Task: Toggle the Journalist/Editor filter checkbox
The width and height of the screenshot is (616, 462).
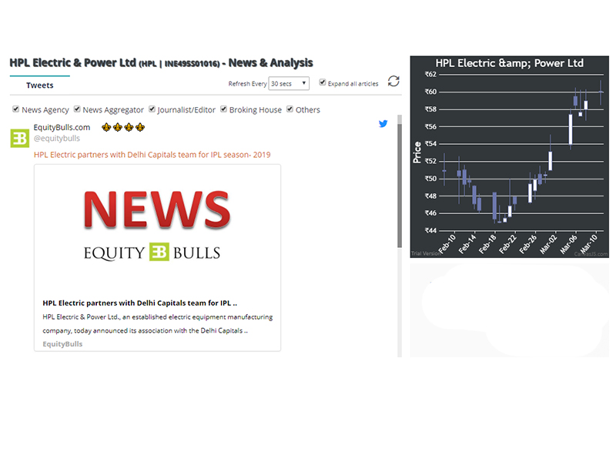Action: (x=152, y=109)
